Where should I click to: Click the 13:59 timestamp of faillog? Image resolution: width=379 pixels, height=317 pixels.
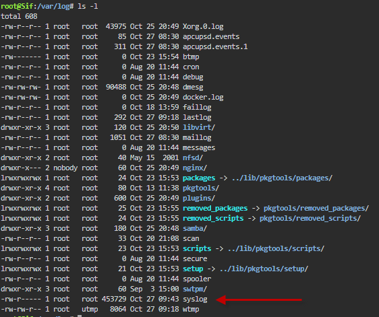[x=169, y=108]
